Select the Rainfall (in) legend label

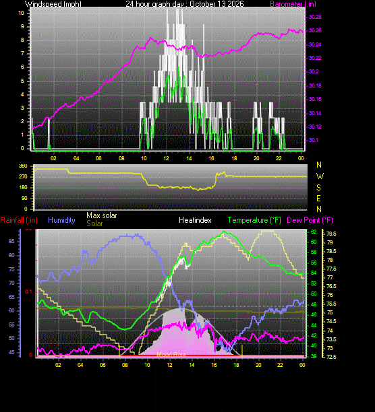(x=19, y=220)
